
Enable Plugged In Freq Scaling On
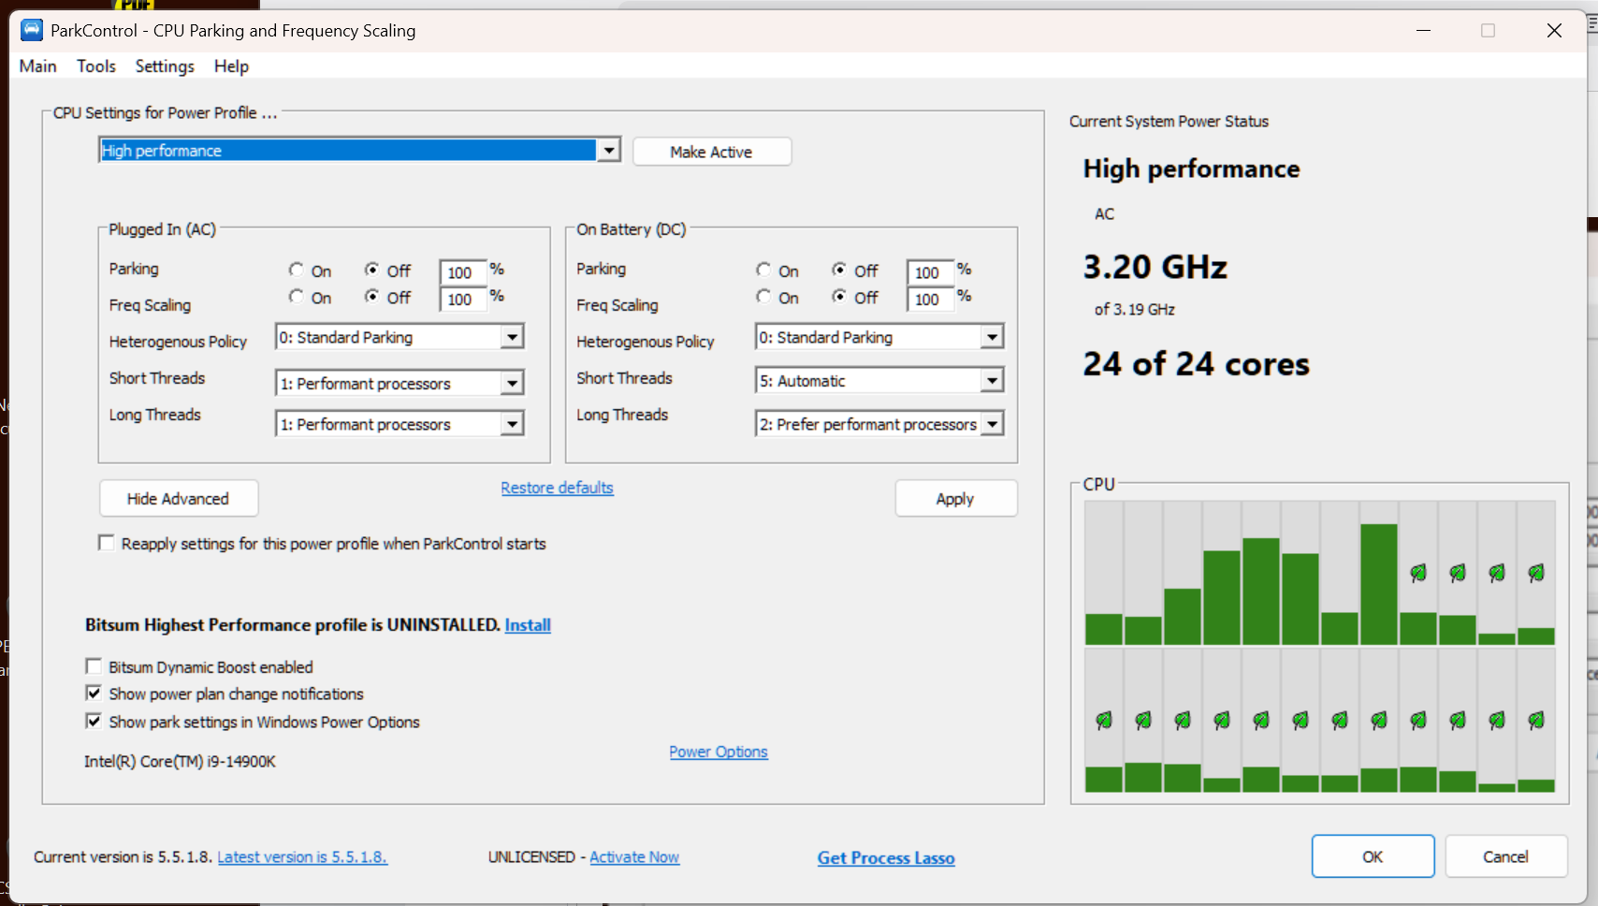(x=297, y=297)
